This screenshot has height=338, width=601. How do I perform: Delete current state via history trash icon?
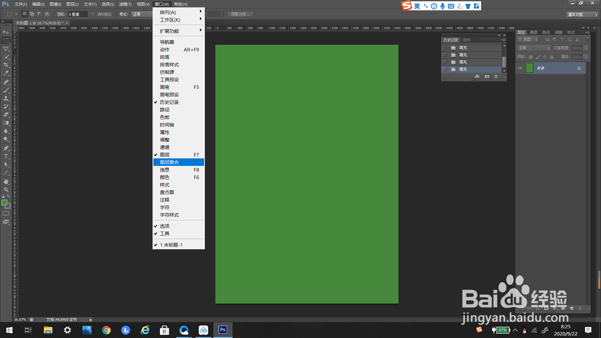pyautogui.click(x=496, y=76)
